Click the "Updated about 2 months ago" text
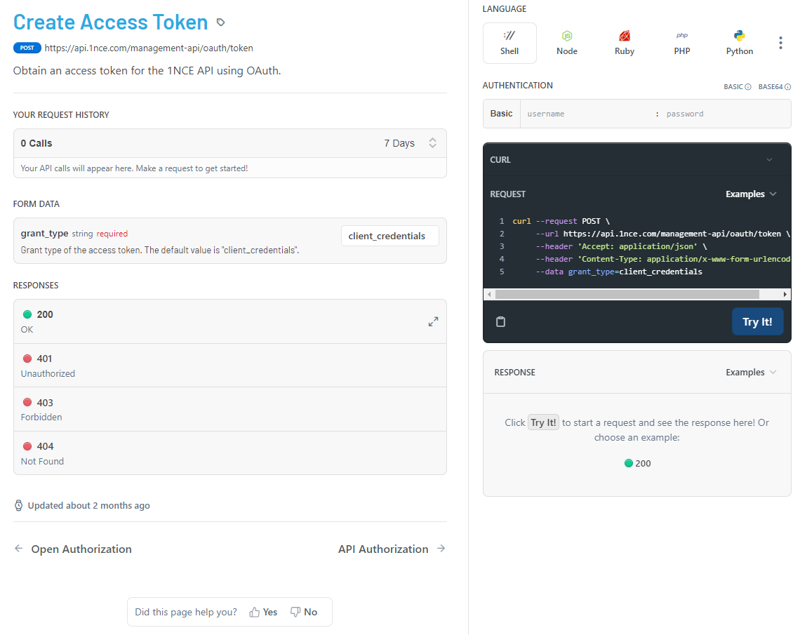800x635 pixels. click(89, 505)
